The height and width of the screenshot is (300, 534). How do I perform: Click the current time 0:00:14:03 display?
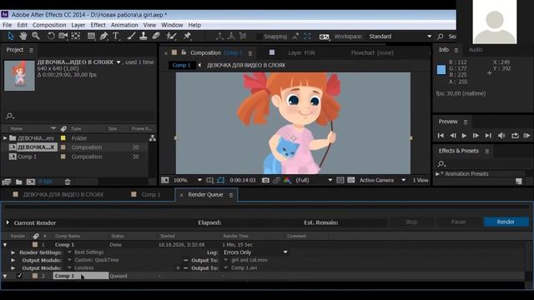[x=243, y=180]
